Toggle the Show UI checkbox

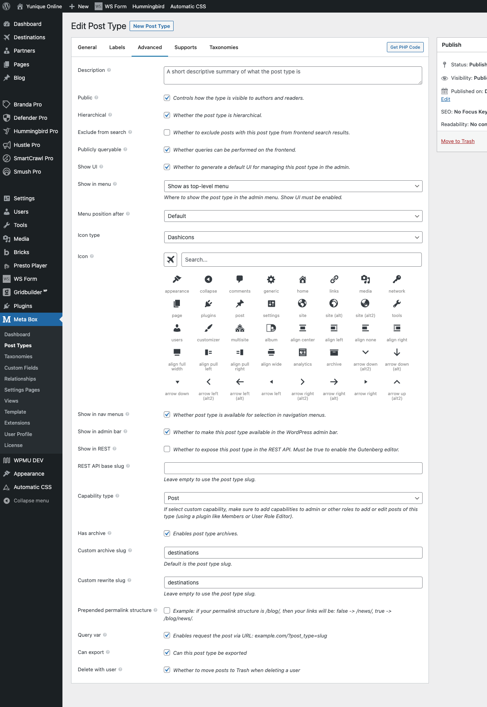point(167,167)
